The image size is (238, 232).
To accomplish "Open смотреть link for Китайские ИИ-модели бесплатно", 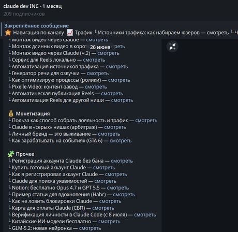I will pos(109,221).
